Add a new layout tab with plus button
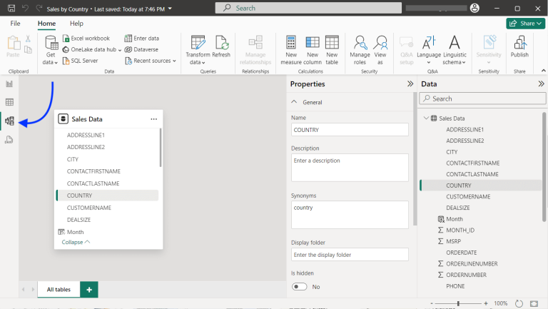This screenshot has width=548, height=309. [89, 289]
